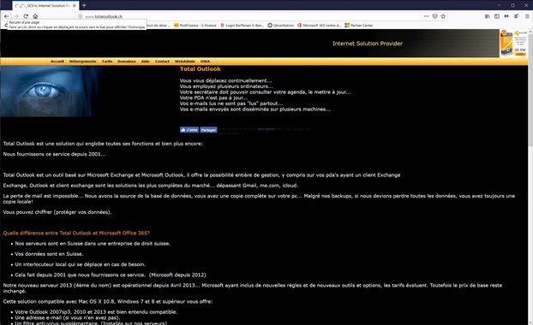Open Microsoft 365 centre bookmark

pyautogui.click(x=319, y=26)
